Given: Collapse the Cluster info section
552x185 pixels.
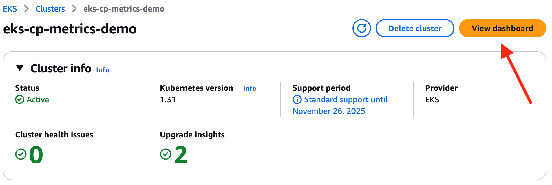Looking at the screenshot, I should pos(19,68).
